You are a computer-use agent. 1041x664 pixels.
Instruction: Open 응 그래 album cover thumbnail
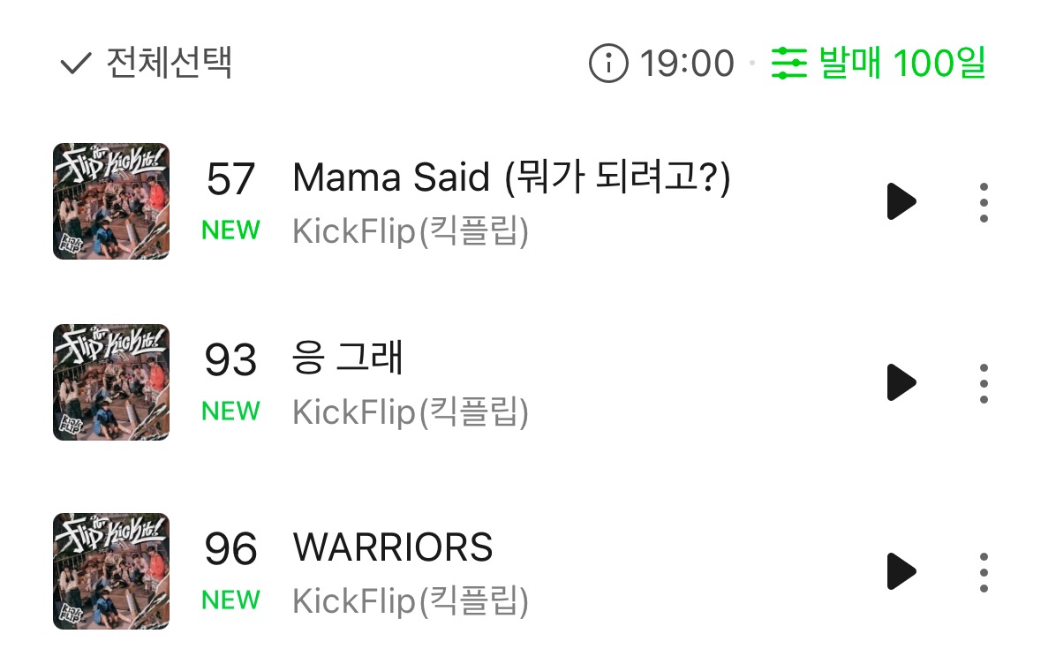111,382
